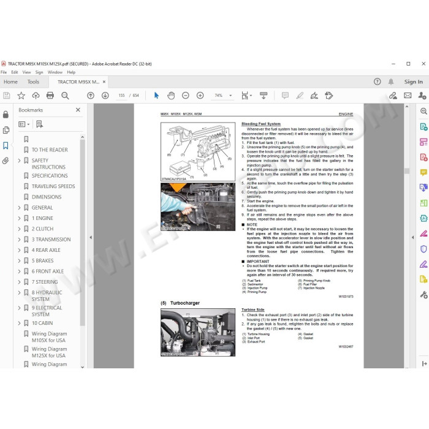Viewport: 429px width, 429px height.
Task: Open Protect shield tool in right pane
Action: point(423,249)
